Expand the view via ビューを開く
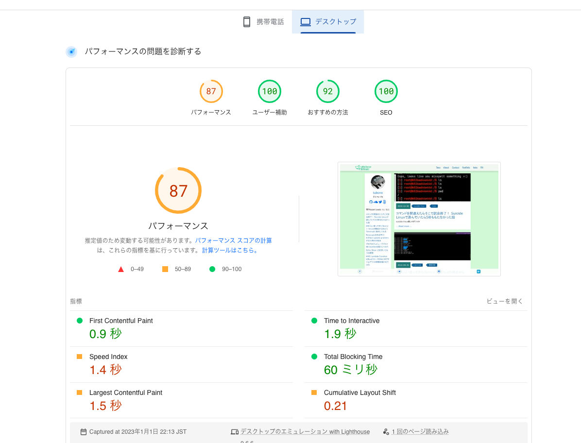The height and width of the screenshot is (443, 581). point(504,301)
